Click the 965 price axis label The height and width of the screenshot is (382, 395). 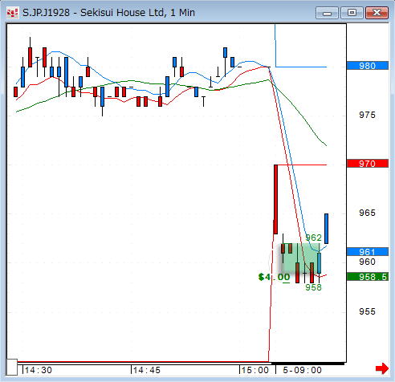[x=367, y=213]
